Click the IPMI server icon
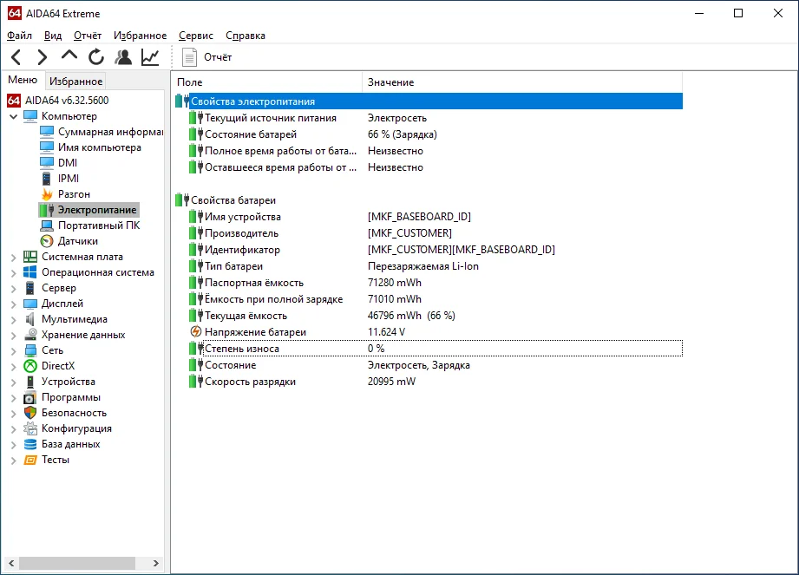The width and height of the screenshot is (799, 575). click(46, 179)
